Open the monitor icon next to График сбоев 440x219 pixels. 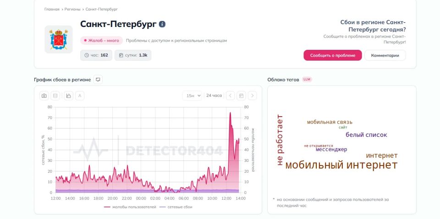pyautogui.click(x=98, y=80)
